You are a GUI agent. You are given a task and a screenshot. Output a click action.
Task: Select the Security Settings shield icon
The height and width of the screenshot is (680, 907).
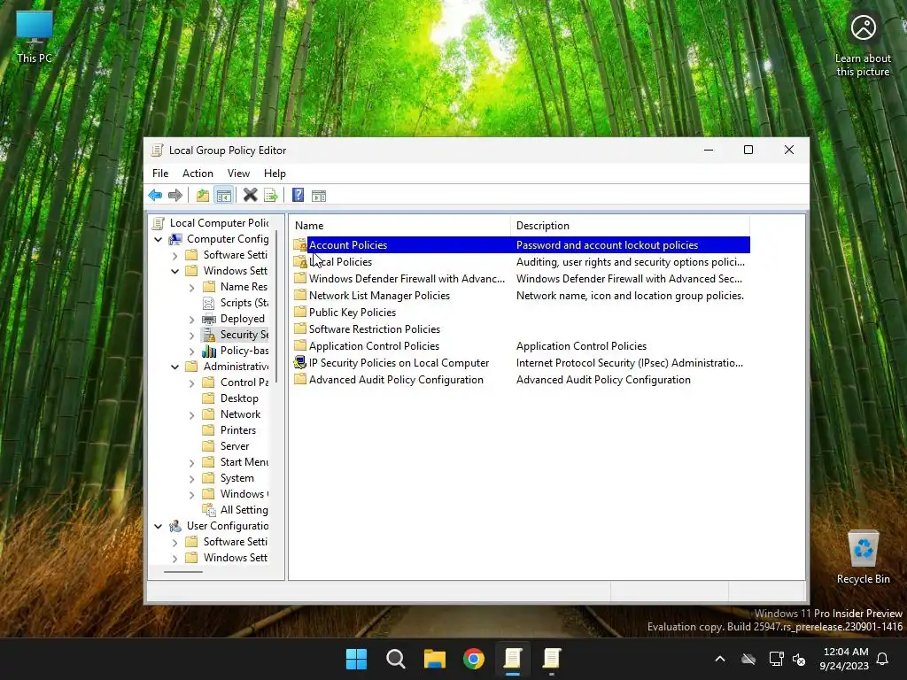pos(209,335)
